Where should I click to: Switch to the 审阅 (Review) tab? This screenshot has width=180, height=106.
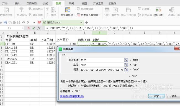coord(71,3)
